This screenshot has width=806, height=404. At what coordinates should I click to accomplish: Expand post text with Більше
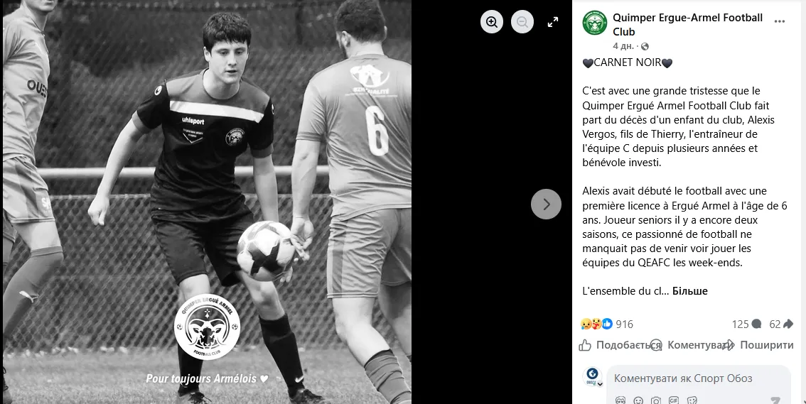(x=690, y=291)
